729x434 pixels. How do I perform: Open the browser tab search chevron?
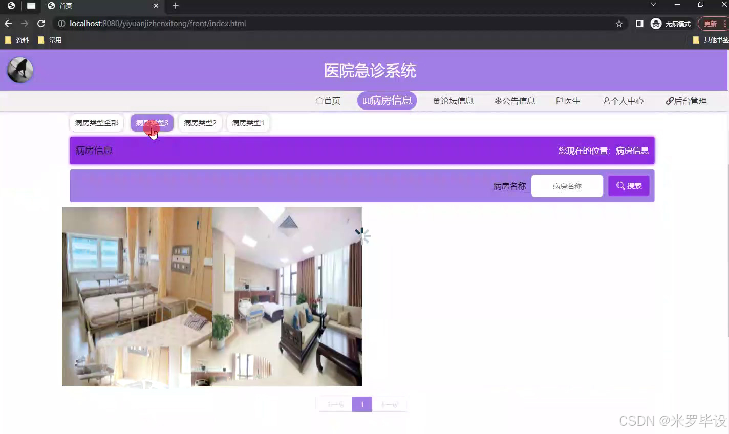[x=653, y=6]
